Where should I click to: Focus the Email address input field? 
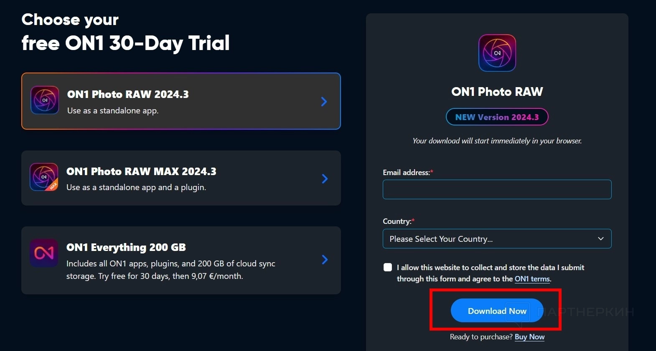pos(497,189)
